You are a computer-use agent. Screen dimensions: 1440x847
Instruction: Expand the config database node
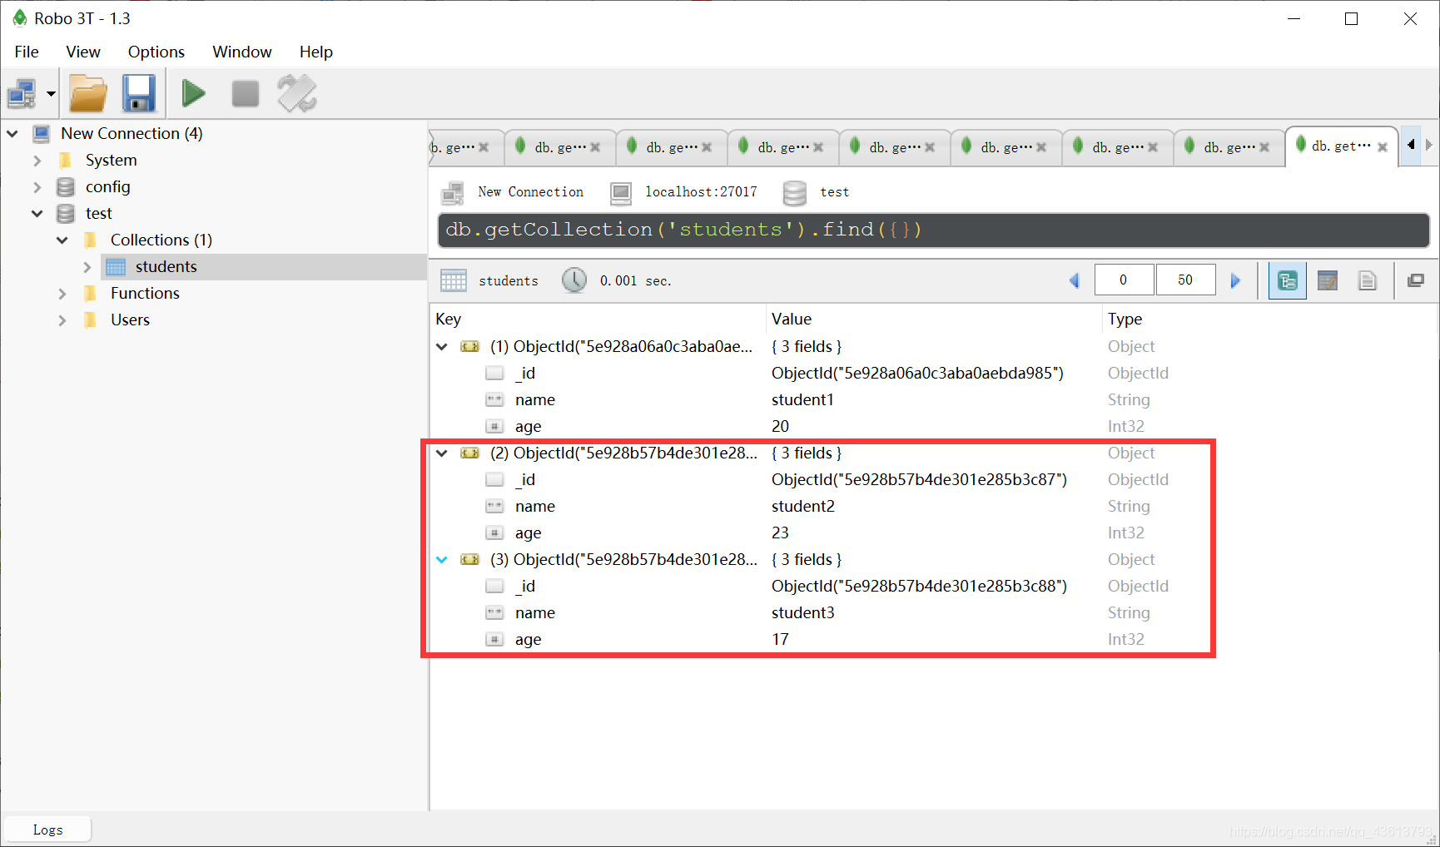pos(37,186)
